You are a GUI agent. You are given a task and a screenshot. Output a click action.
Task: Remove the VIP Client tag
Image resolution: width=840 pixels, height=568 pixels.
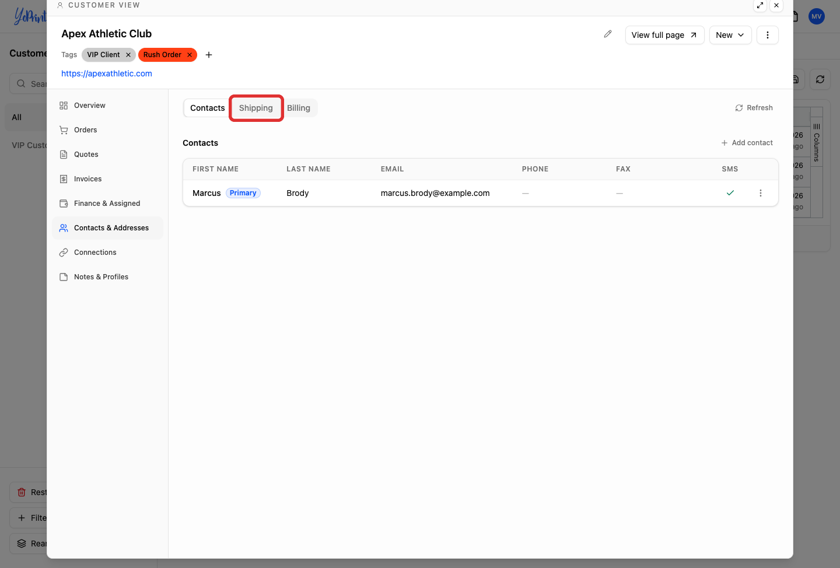tap(128, 55)
